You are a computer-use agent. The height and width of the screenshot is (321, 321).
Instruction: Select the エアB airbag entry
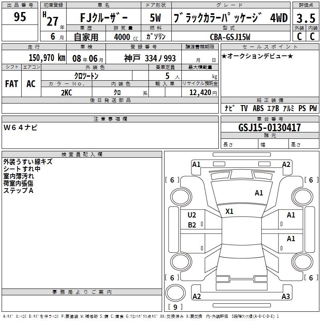coord(273,108)
